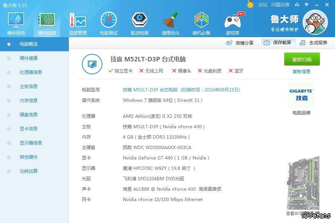Click 驱动检测 driver detection icon

click(140, 23)
